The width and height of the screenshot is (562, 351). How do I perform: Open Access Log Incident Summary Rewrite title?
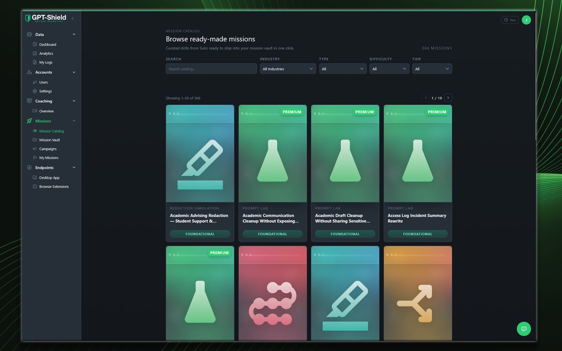[x=417, y=218]
